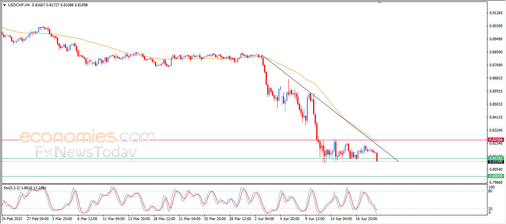
Task: Click the 2 Apr 04:00 time label
Action: click(x=265, y=218)
